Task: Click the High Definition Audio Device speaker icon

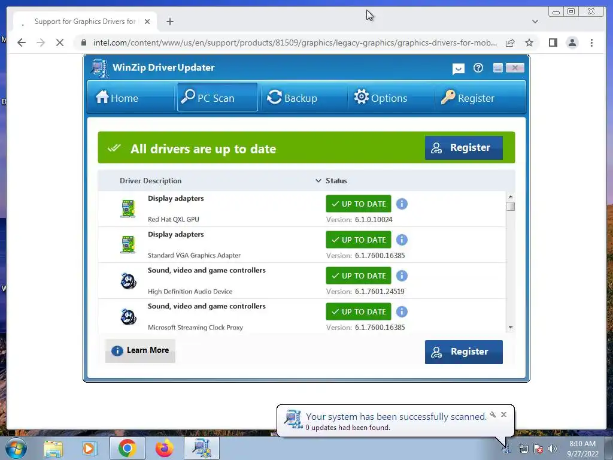Action: click(x=128, y=280)
